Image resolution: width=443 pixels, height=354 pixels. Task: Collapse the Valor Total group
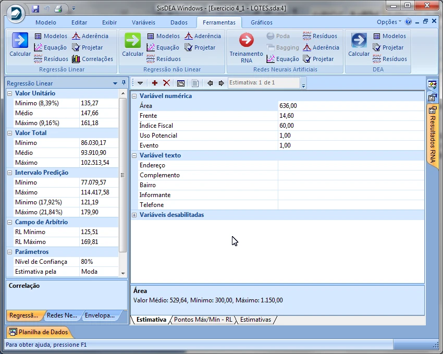coord(10,133)
